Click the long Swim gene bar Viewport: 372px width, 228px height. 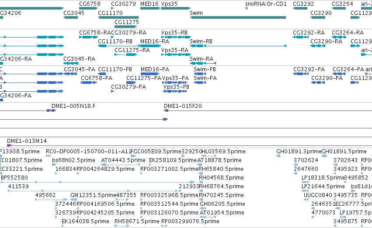238,17
